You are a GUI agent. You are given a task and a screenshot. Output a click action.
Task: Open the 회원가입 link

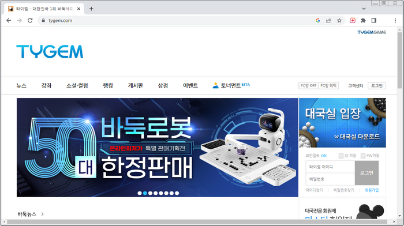[x=372, y=190]
